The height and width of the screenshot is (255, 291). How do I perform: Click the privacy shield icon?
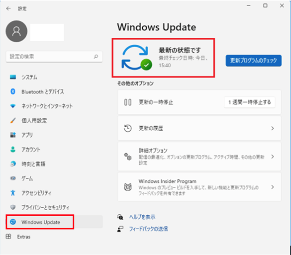click(13, 207)
